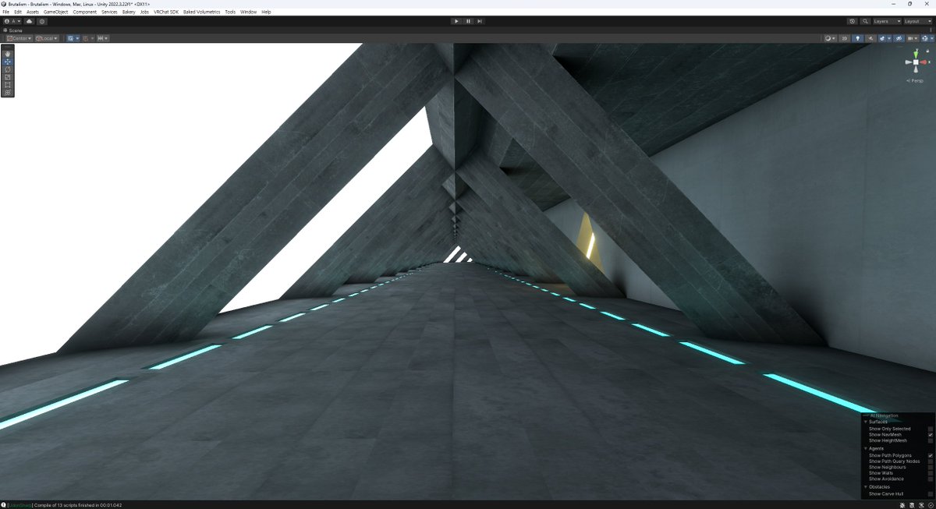Click the Step frame button
The image size is (936, 509).
[480, 21]
